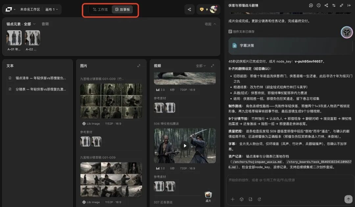Open the app logo menu
Image resolution: width=355 pixels, height=207 pixels.
[9, 9]
